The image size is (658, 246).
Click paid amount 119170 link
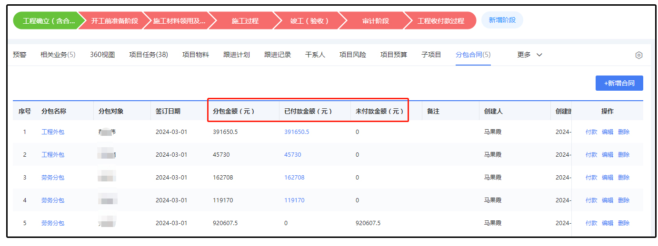click(294, 200)
